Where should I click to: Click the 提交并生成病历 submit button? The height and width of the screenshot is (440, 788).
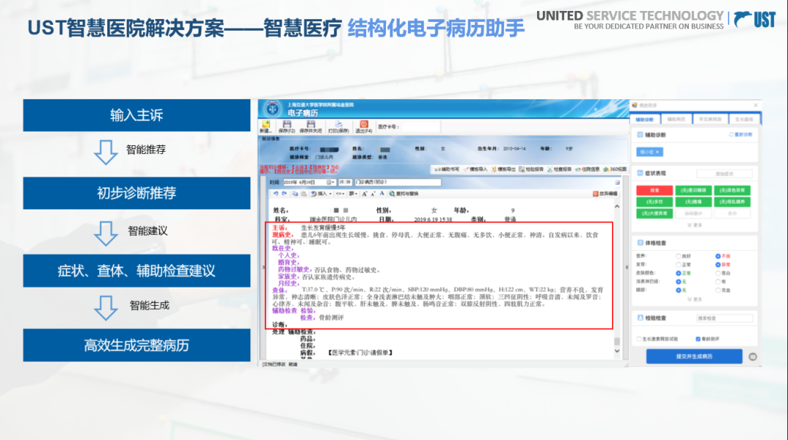coord(694,357)
